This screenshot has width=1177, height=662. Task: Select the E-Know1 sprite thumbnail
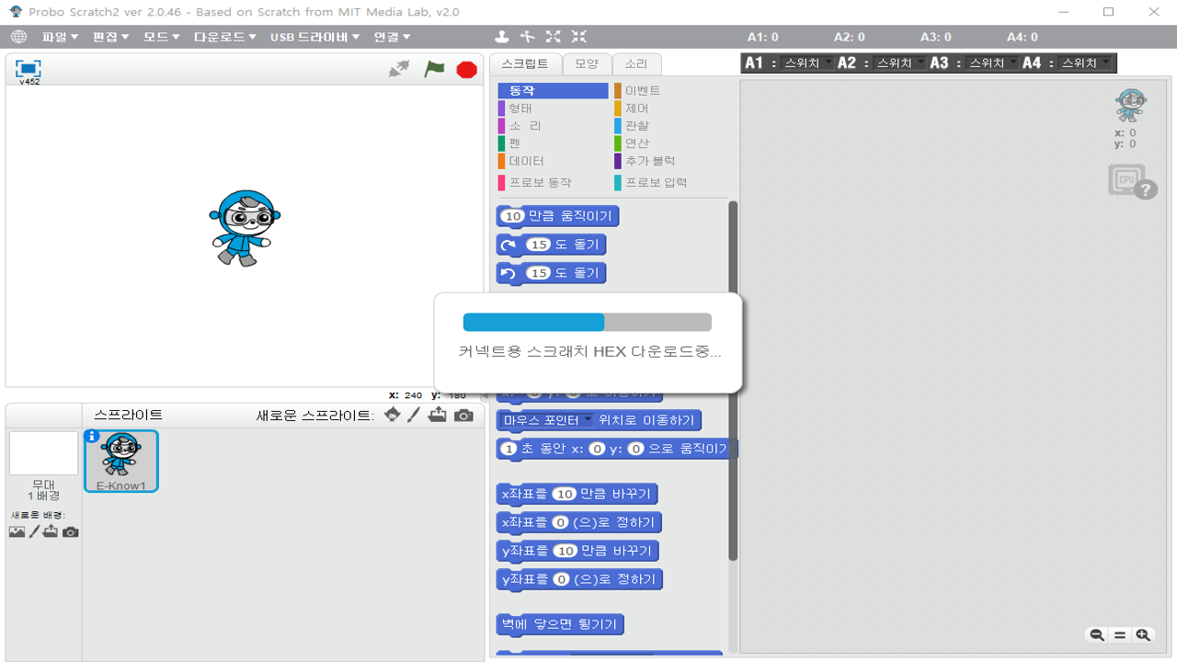click(121, 462)
